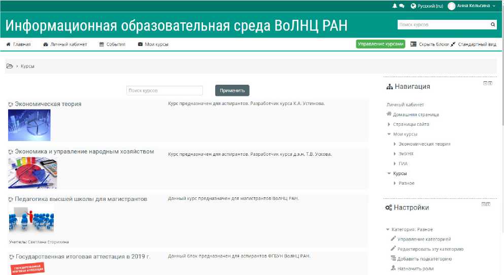Click the icon beside Государственная итоговая аттестация title

[x=11, y=257]
